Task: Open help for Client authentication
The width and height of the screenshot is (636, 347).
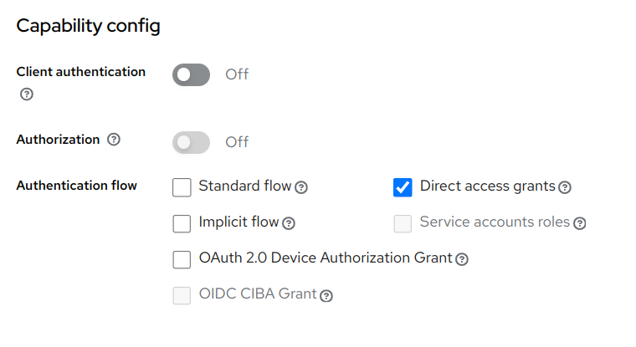Action: click(27, 94)
